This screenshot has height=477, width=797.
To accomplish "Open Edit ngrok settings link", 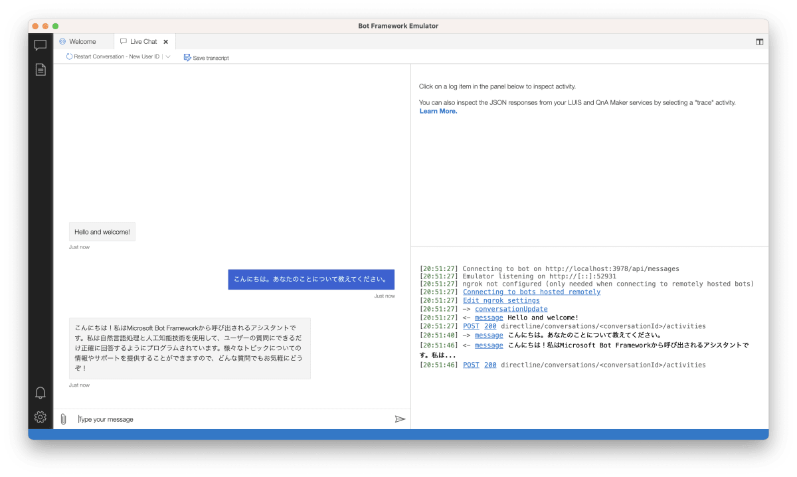I will pos(501,300).
